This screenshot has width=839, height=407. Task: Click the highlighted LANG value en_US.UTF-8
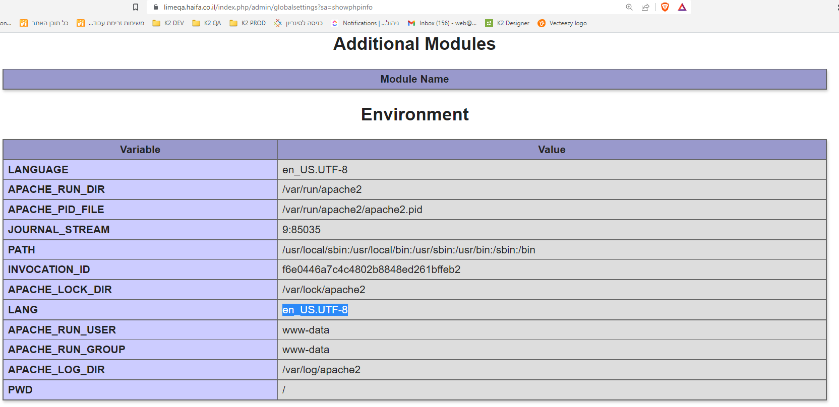coord(315,310)
